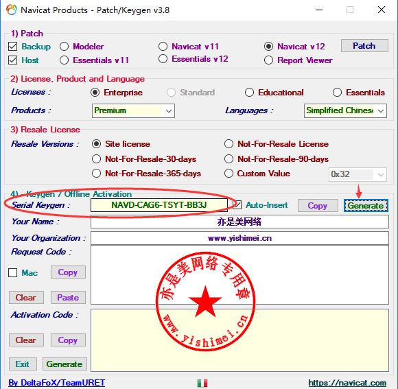Toggle the Host checkbox

[12, 60]
